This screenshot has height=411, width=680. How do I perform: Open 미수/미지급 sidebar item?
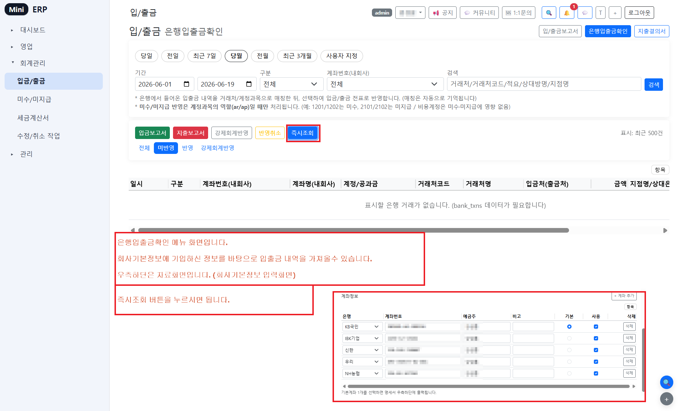tap(34, 100)
